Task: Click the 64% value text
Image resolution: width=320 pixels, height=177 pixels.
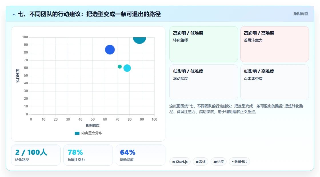Action: tap(127, 152)
